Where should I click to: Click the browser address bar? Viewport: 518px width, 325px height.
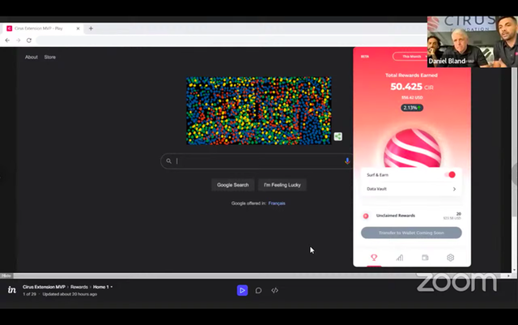click(x=231, y=41)
